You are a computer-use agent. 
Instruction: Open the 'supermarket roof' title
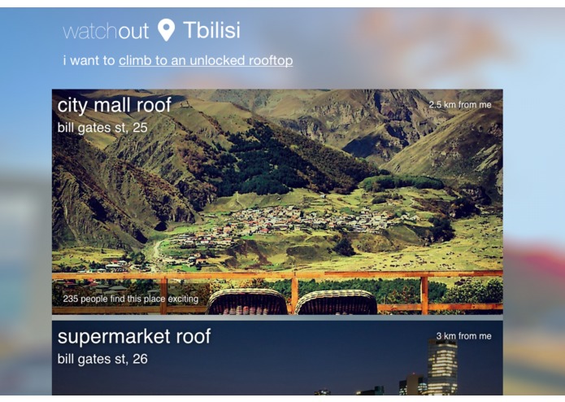pyautogui.click(x=134, y=336)
